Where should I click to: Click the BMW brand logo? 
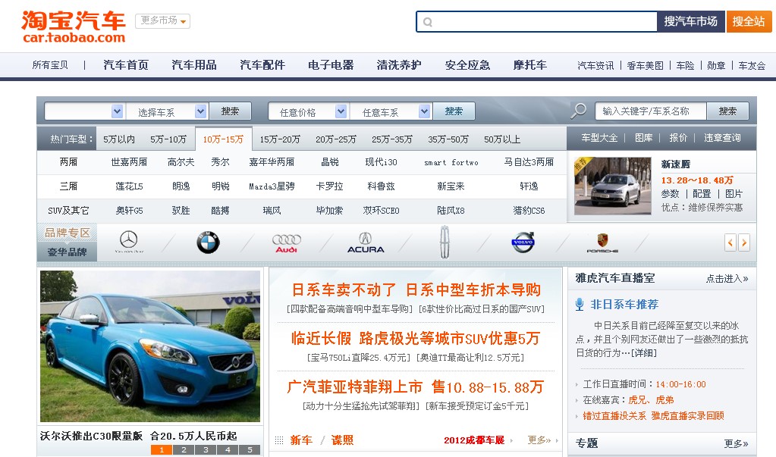click(207, 242)
